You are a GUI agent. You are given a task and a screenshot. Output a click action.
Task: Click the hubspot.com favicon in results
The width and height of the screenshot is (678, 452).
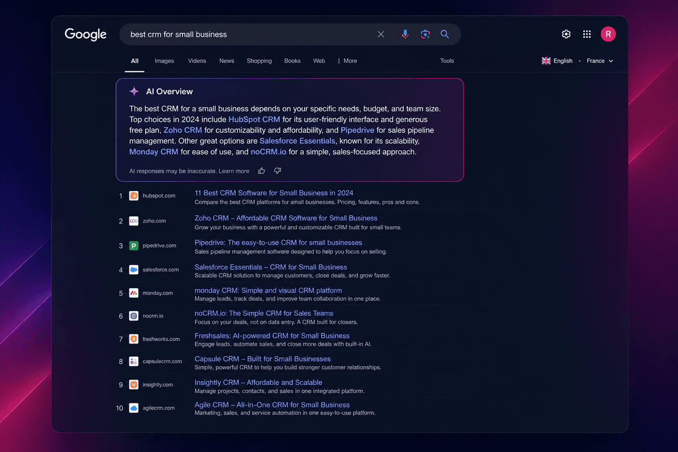click(x=133, y=195)
